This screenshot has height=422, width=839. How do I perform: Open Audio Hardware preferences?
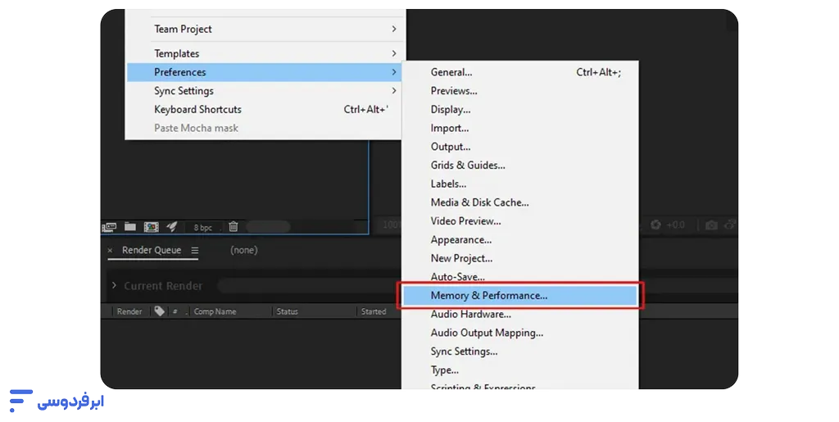coord(520,314)
